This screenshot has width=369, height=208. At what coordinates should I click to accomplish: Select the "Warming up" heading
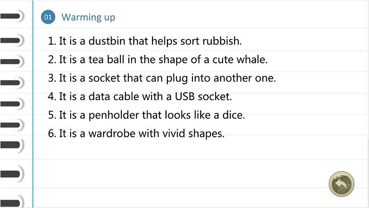pyautogui.click(x=88, y=17)
